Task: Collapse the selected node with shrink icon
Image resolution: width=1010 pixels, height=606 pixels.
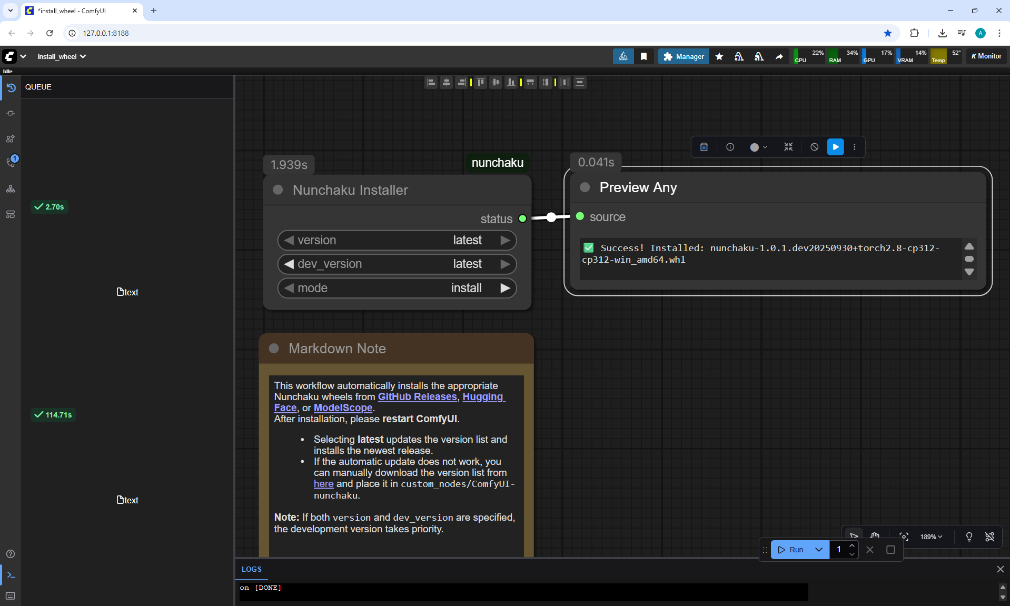Action: tap(788, 147)
